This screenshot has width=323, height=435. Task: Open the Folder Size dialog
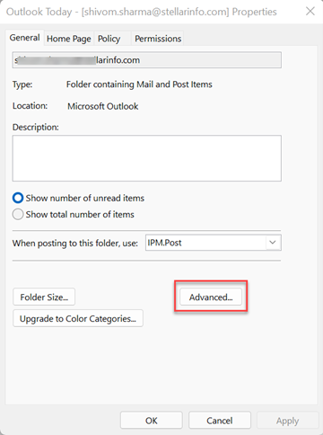coord(44,297)
